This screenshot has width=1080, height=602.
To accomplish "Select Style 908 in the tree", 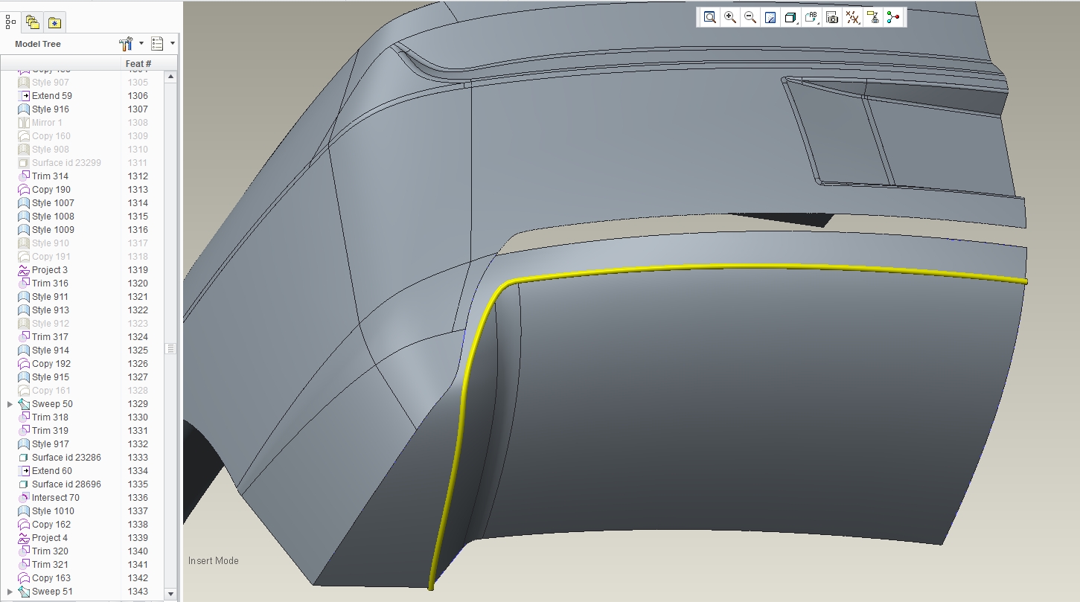I will pyautogui.click(x=51, y=150).
